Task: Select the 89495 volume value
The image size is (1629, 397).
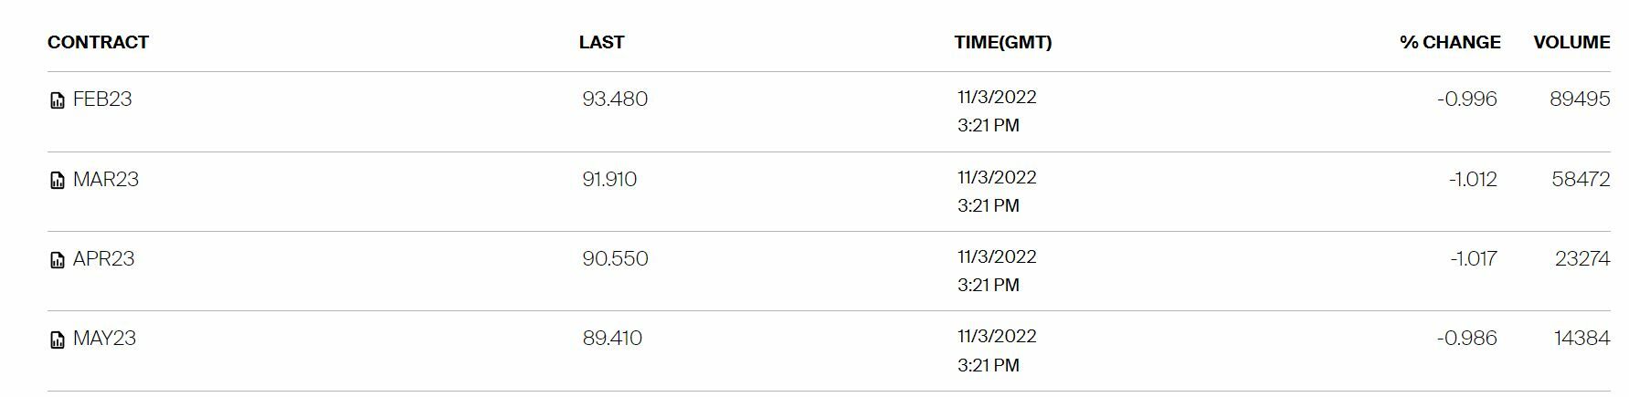Action: click(x=1579, y=99)
